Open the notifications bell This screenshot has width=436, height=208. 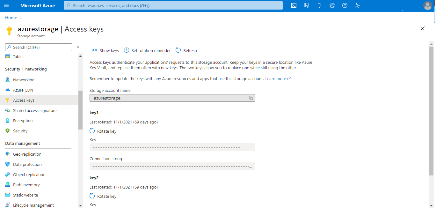pyautogui.click(x=319, y=5)
